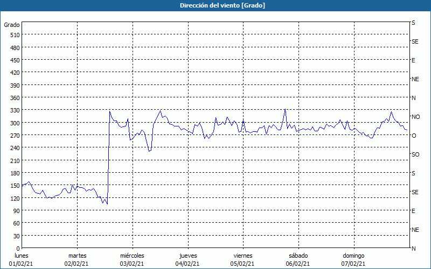Click the 'miércoles' day label

click(x=132, y=256)
